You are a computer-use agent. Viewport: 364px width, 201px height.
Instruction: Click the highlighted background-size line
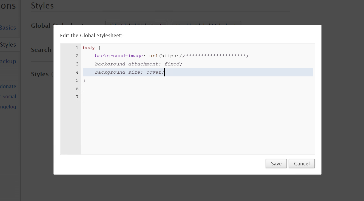point(129,72)
